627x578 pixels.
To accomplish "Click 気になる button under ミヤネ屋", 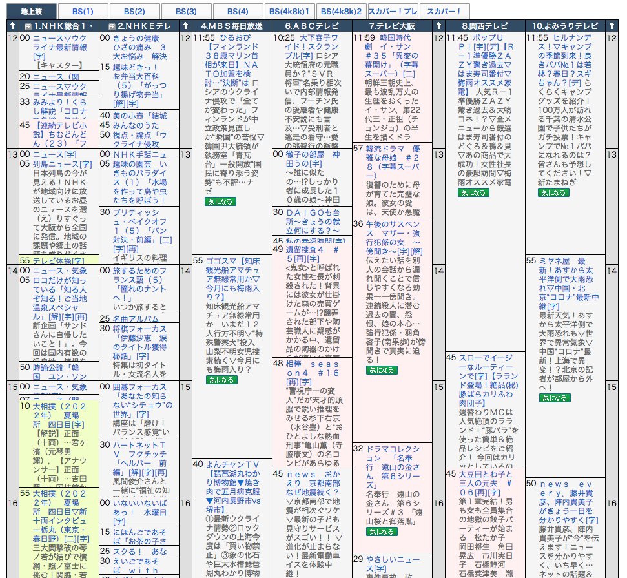I will [555, 398].
